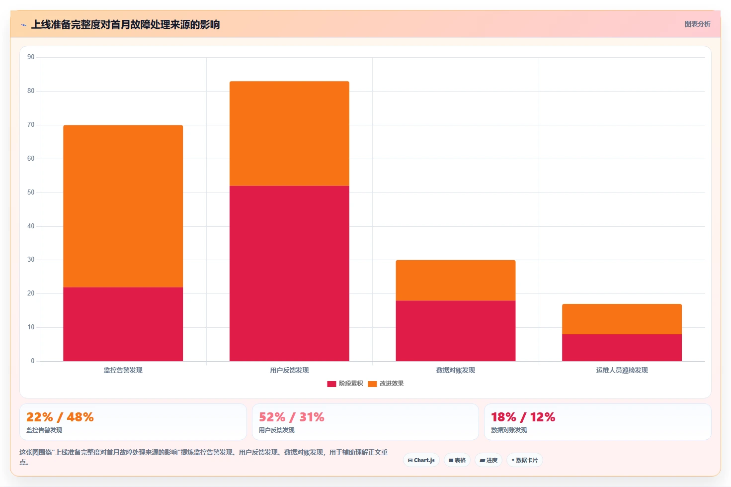Viewport: 731px width, 487px height.
Task: Click the red segment of 用户反馈发现 bar
Action: [x=289, y=274]
